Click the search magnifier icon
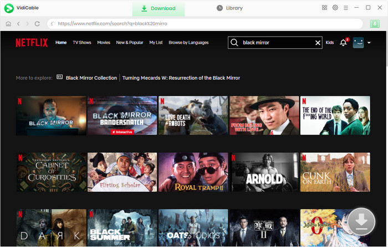The image size is (388, 247). (234, 43)
